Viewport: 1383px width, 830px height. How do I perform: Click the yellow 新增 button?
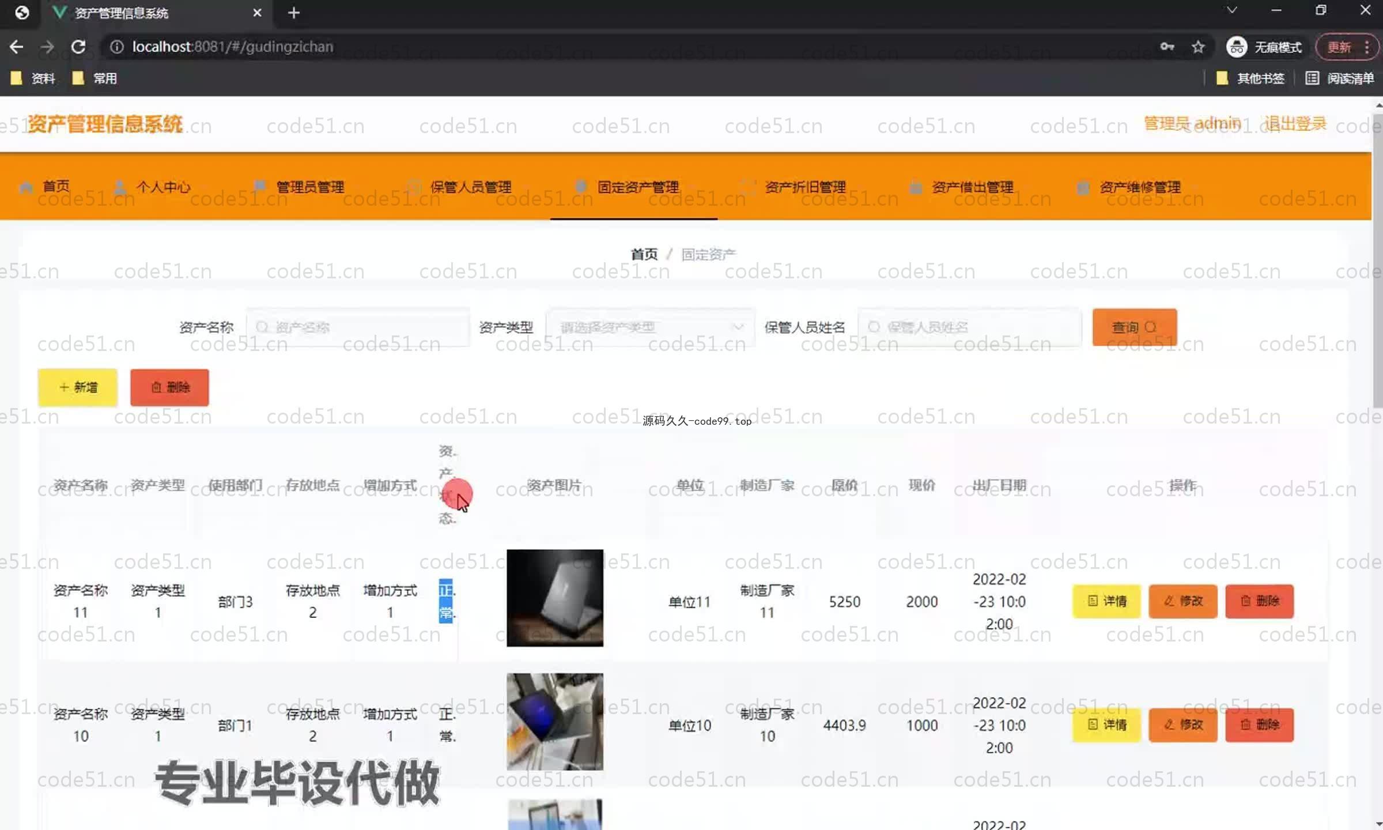click(x=78, y=387)
